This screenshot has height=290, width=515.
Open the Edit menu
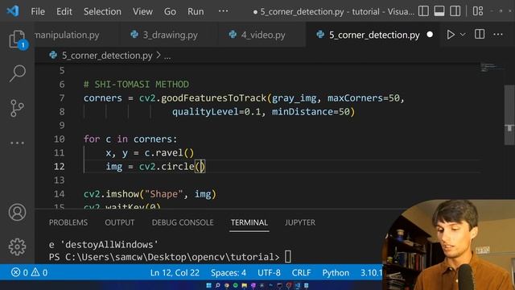[x=64, y=11]
